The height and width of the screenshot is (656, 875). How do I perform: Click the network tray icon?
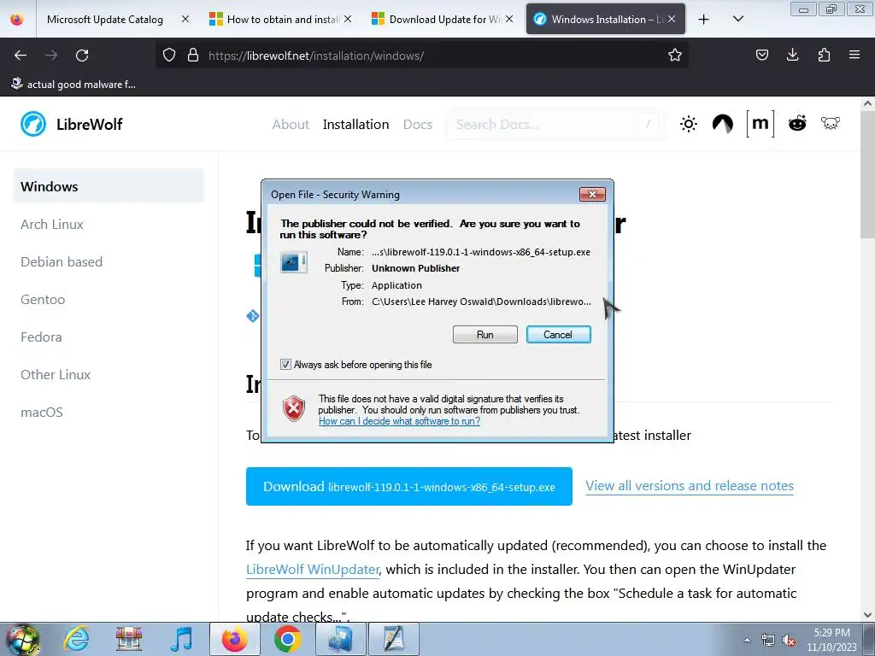(768, 641)
